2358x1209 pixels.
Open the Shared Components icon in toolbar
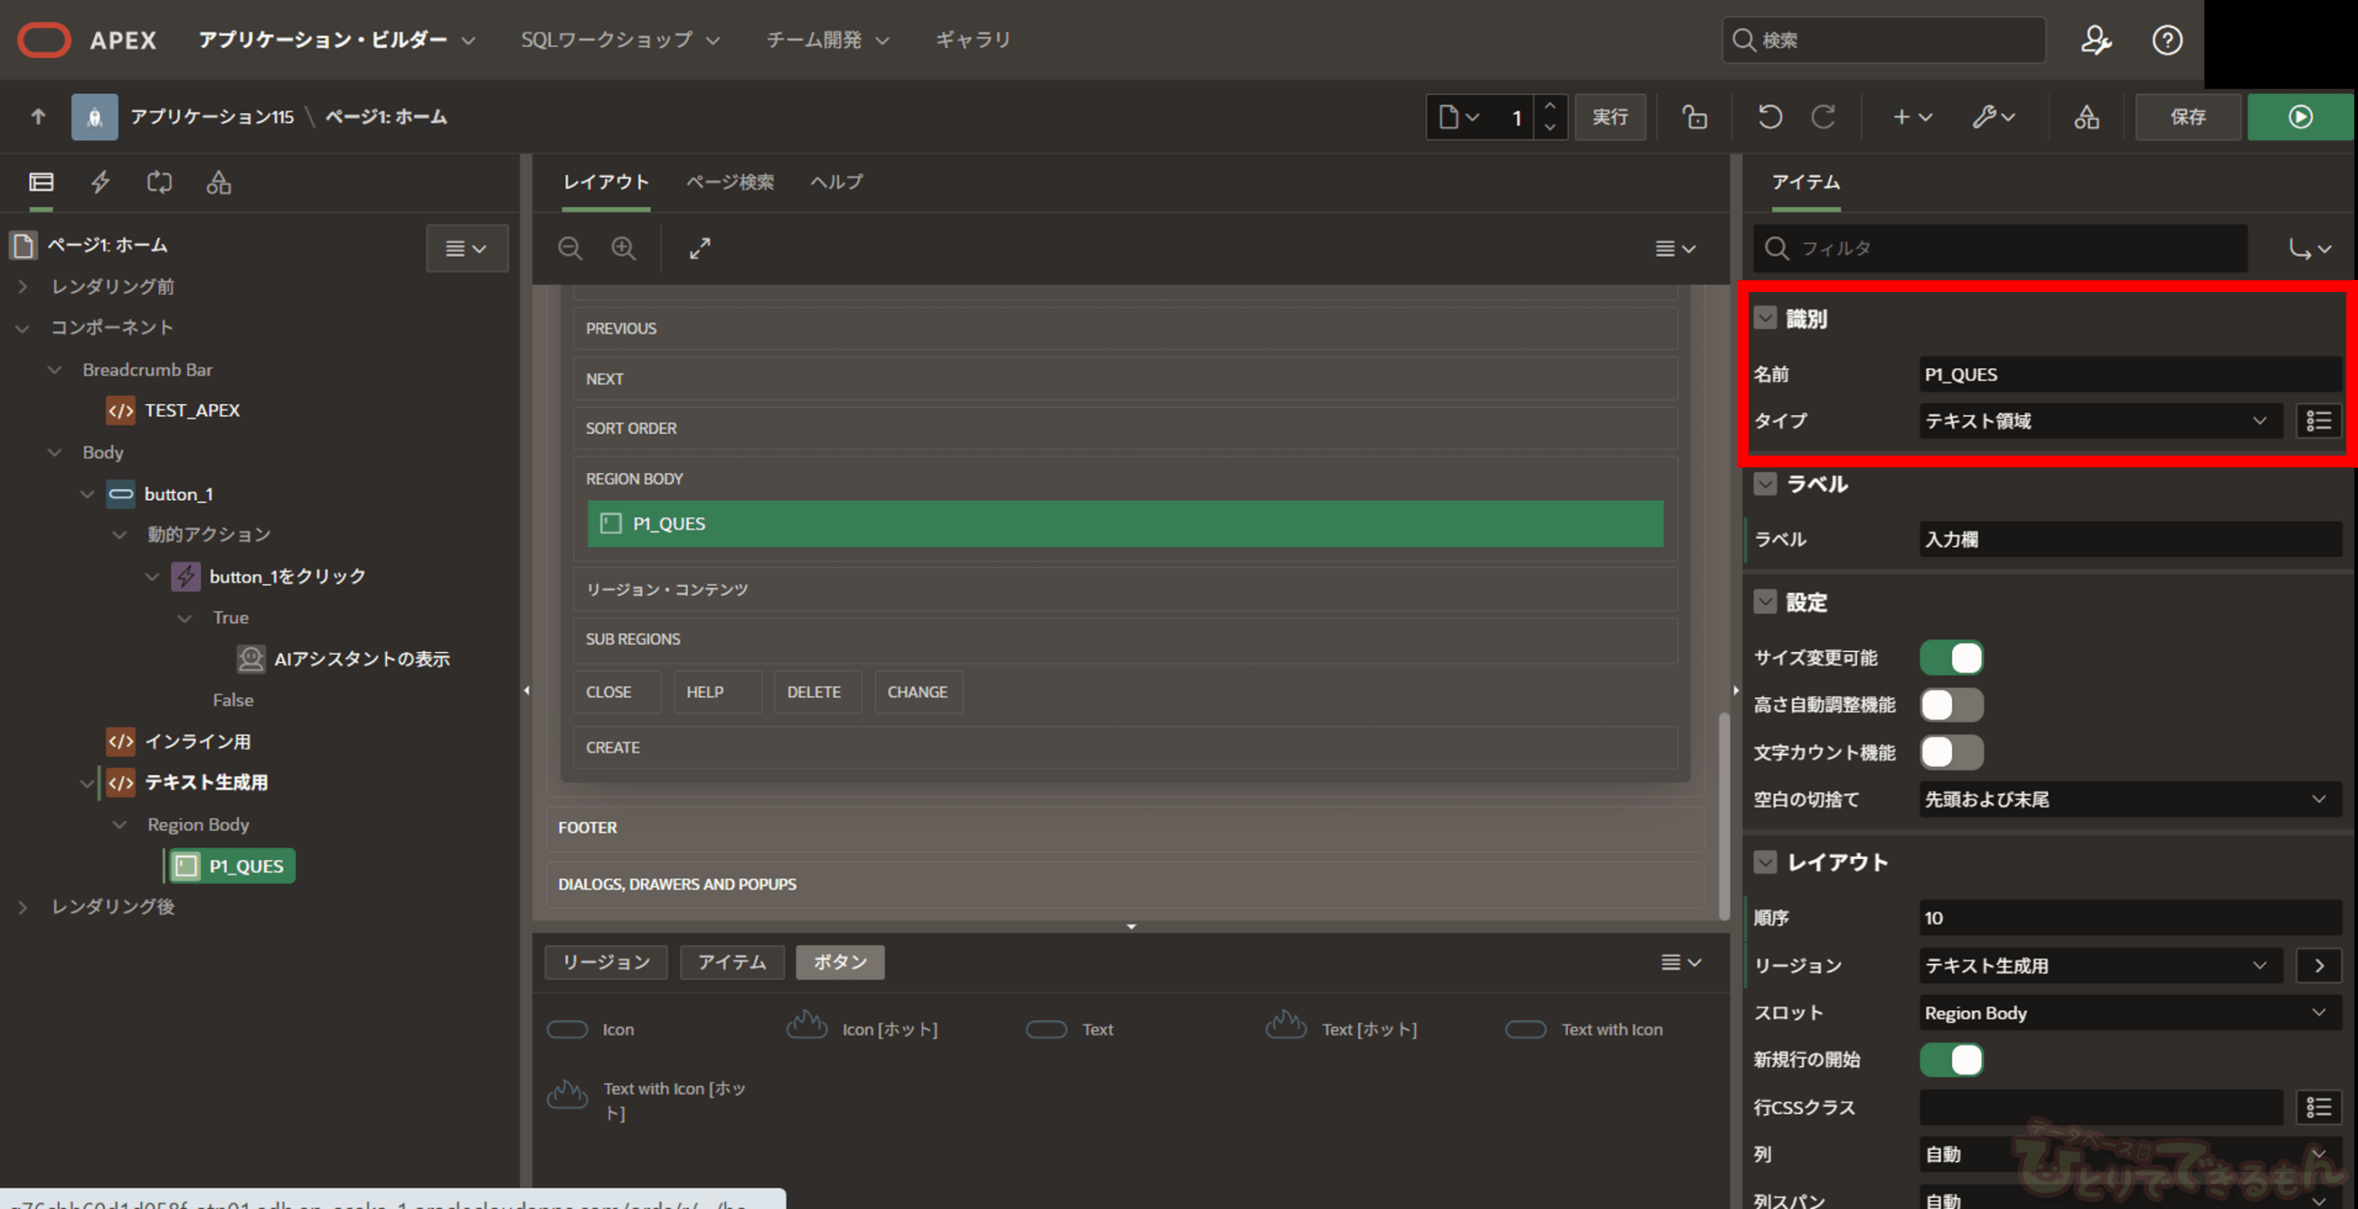point(2086,117)
